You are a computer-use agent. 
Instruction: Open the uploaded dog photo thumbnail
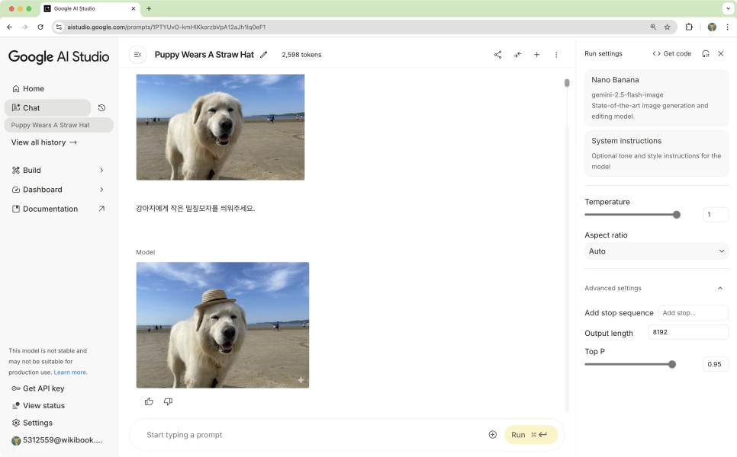point(220,127)
